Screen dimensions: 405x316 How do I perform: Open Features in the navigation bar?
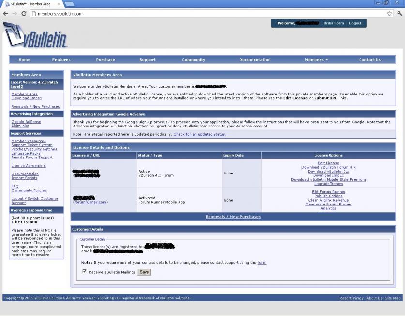[61, 60]
